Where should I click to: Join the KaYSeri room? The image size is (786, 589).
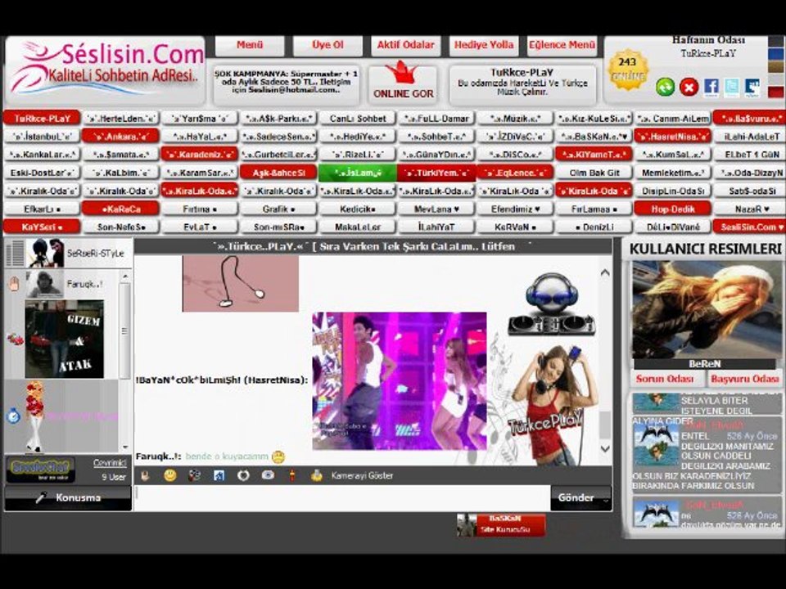42,227
